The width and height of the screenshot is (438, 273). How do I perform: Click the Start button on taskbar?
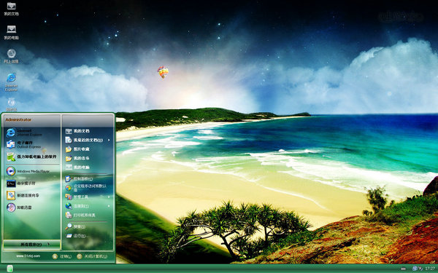9,269
